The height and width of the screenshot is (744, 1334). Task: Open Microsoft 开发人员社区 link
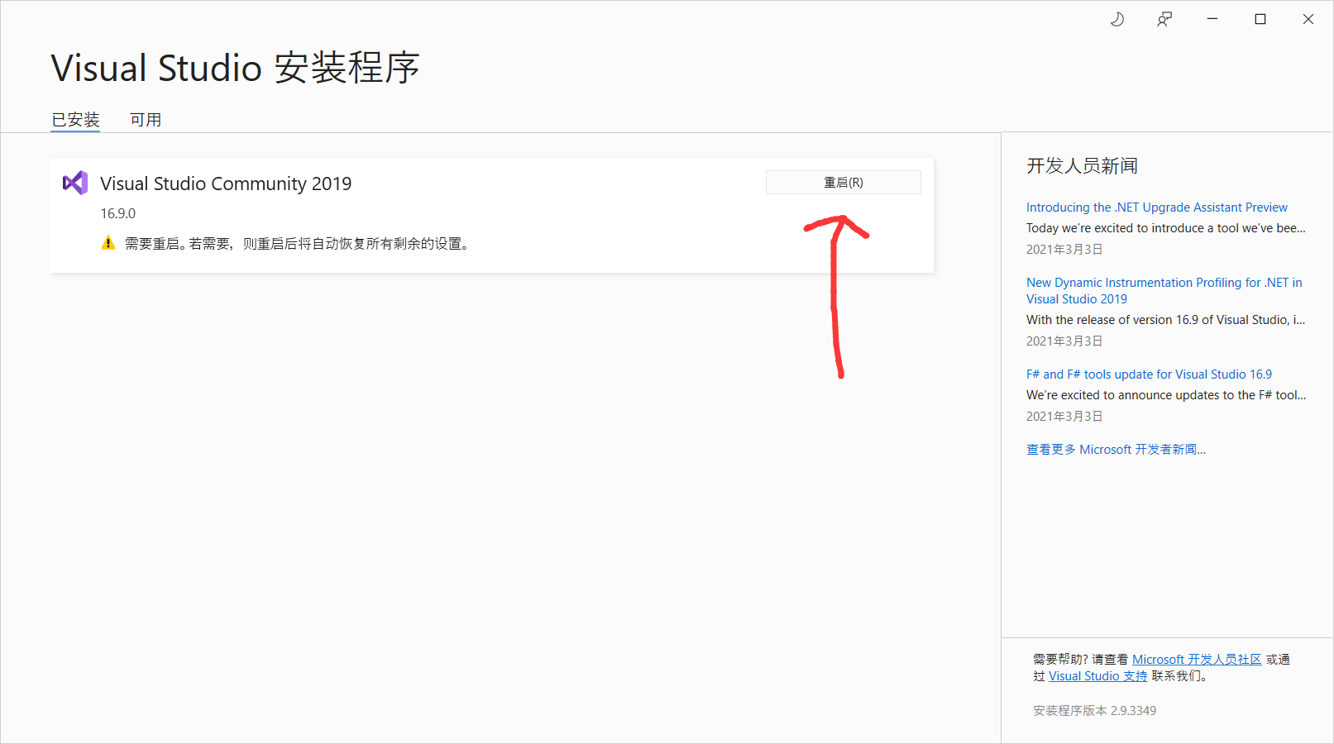[x=1197, y=660]
